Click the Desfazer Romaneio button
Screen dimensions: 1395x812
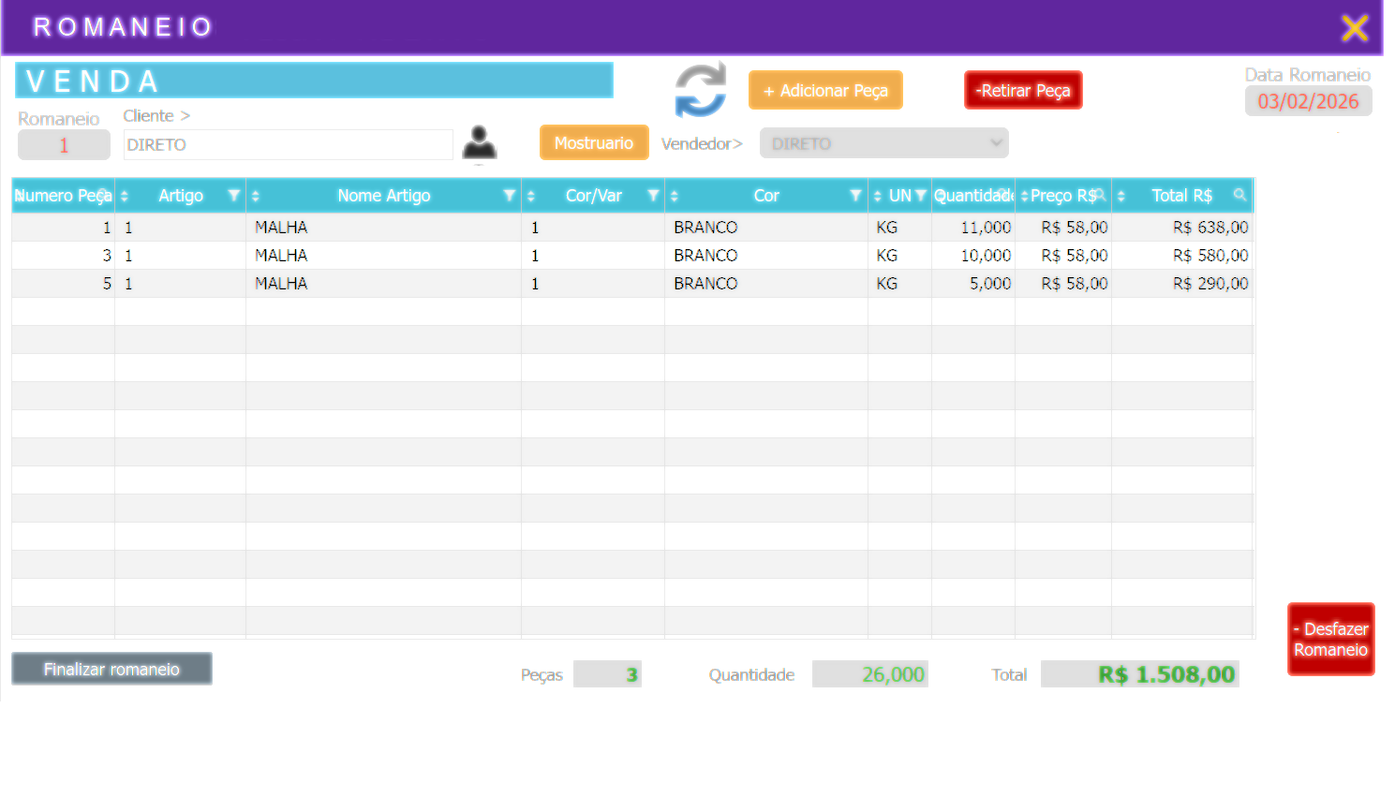pyautogui.click(x=1330, y=639)
